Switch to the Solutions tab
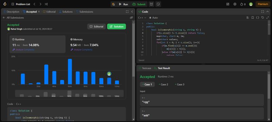 pyautogui.click(x=66, y=12)
